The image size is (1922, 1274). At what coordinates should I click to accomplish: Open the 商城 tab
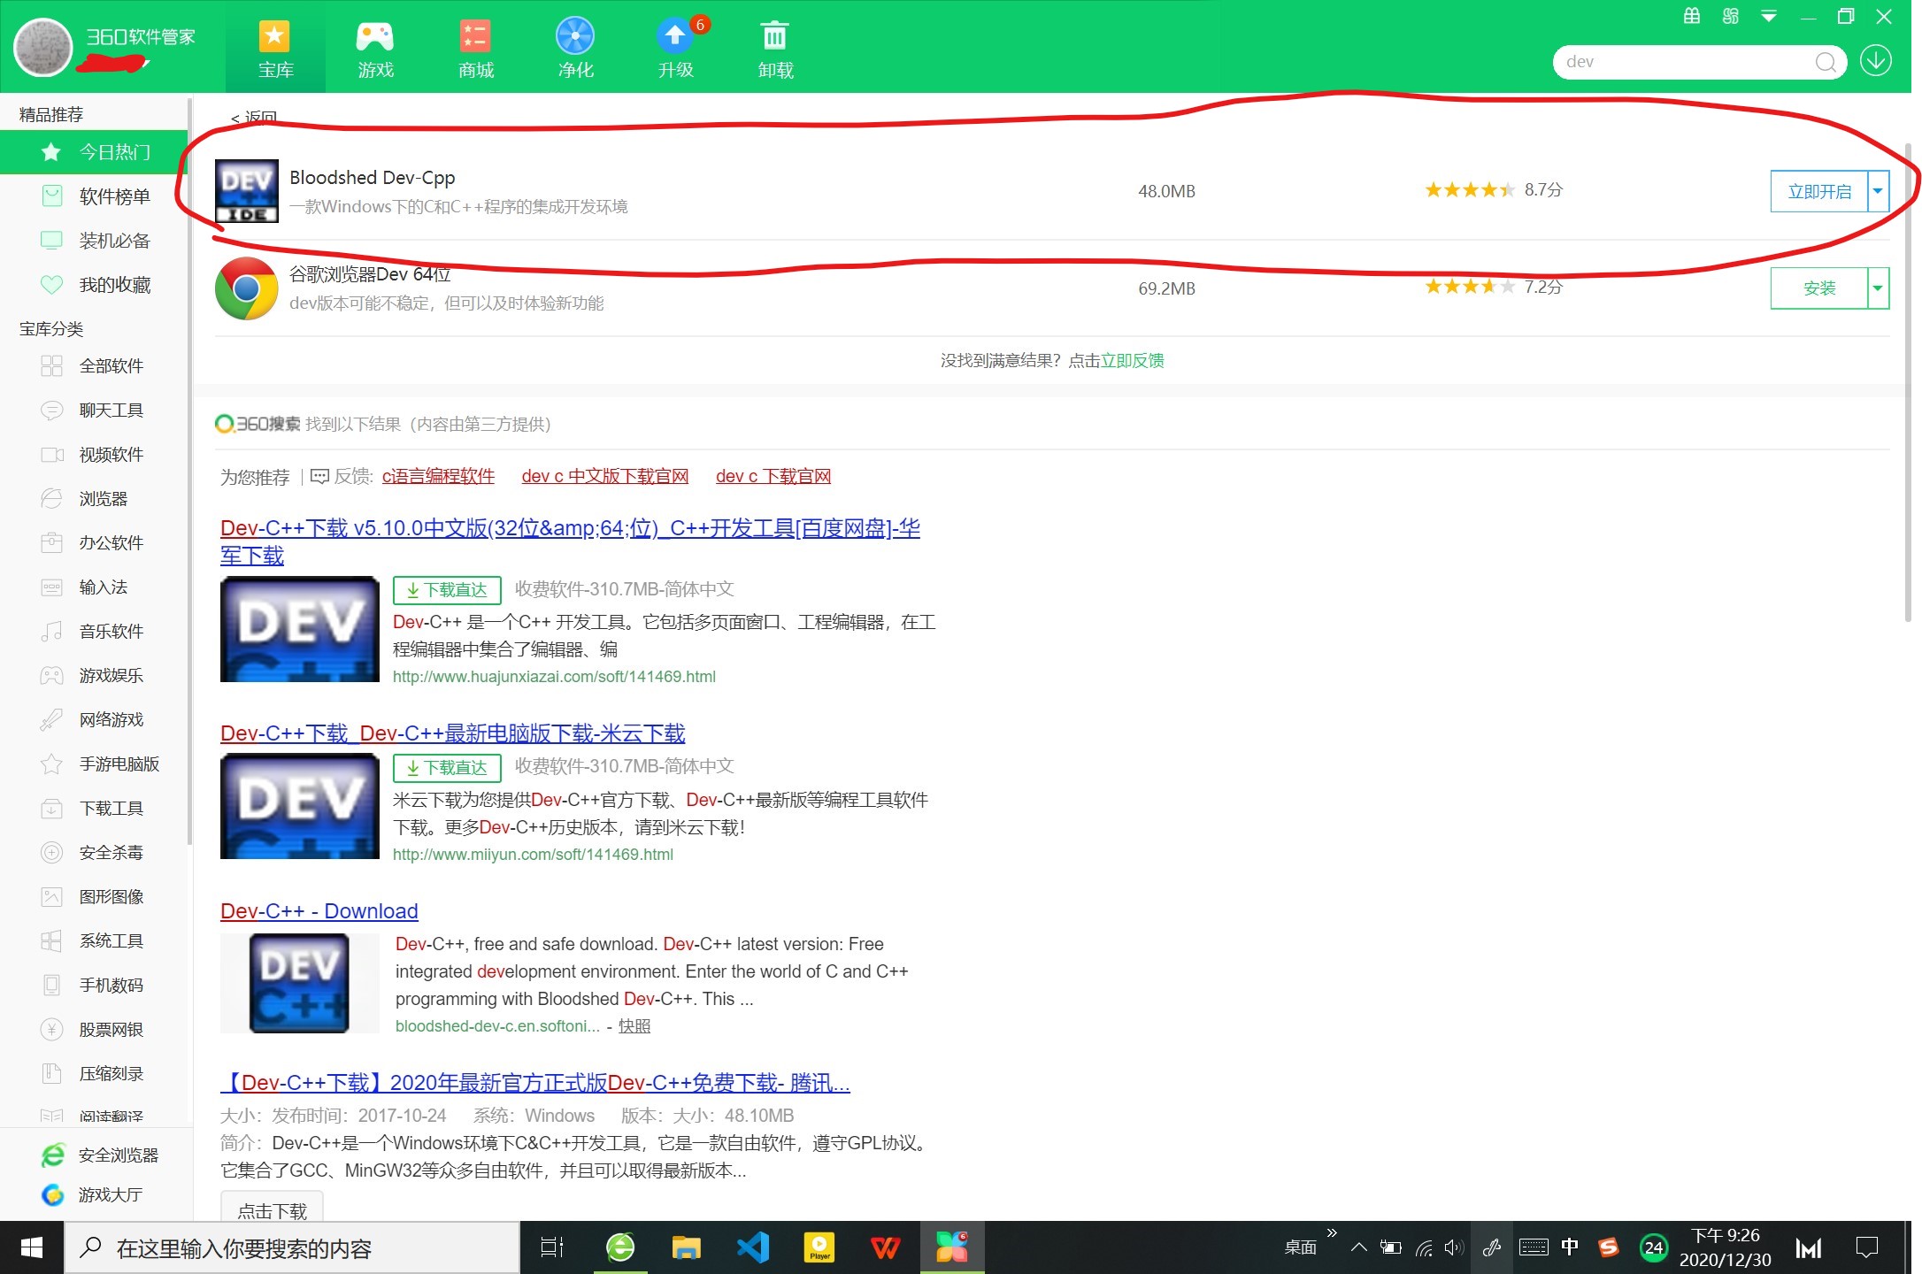tap(476, 49)
